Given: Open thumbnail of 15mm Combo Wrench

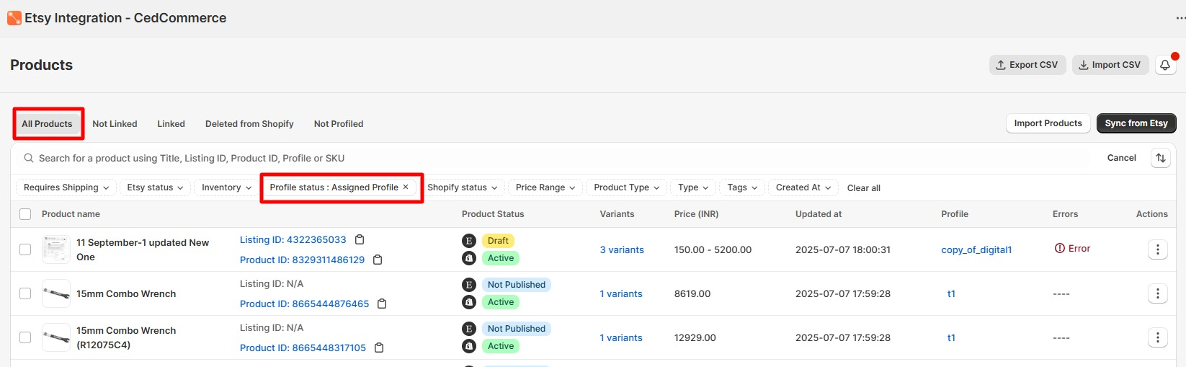Looking at the screenshot, I should pyautogui.click(x=56, y=293).
